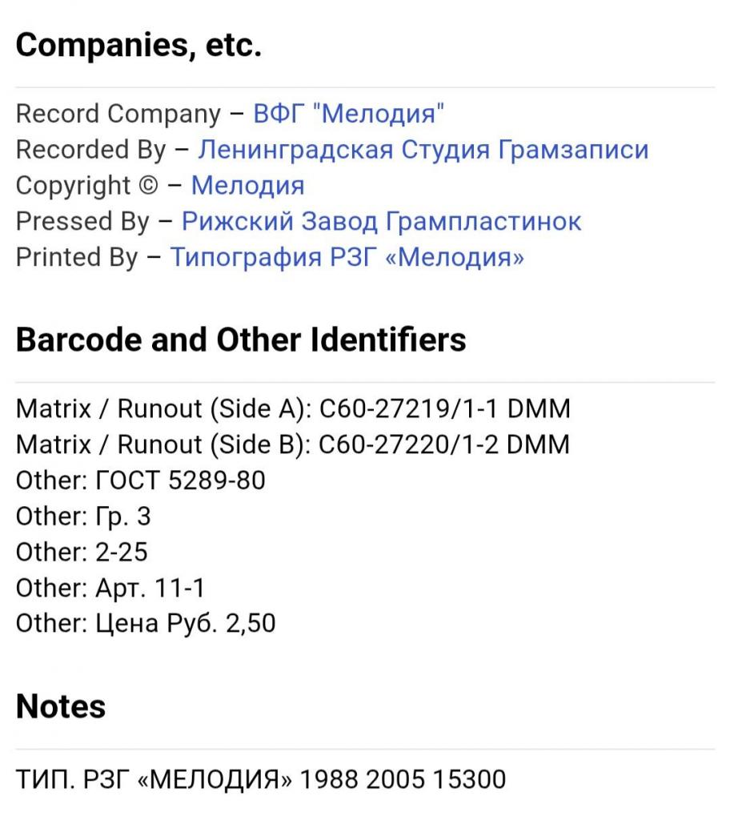
Task: Click the Pressed By label text
Action: 82,222
